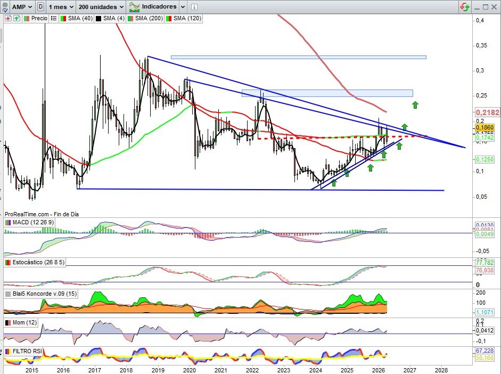This screenshot has width=501, height=374.
Task: Click the 0,1742 green price label
Action: [484, 137]
